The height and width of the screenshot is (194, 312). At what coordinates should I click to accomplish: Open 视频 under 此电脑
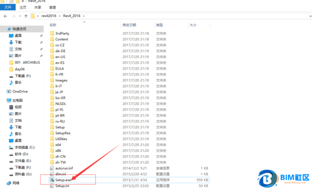pyautogui.click(x=18, y=107)
